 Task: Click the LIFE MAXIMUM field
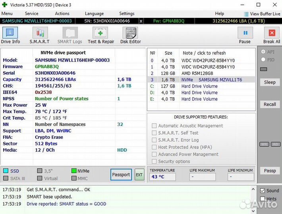(x=203, y=177)
